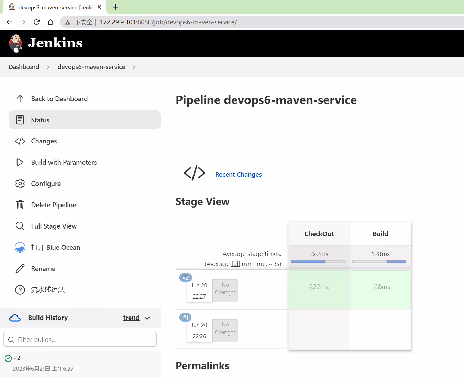
Task: Open Blue Ocean via its blue icon
Action: click(20, 247)
